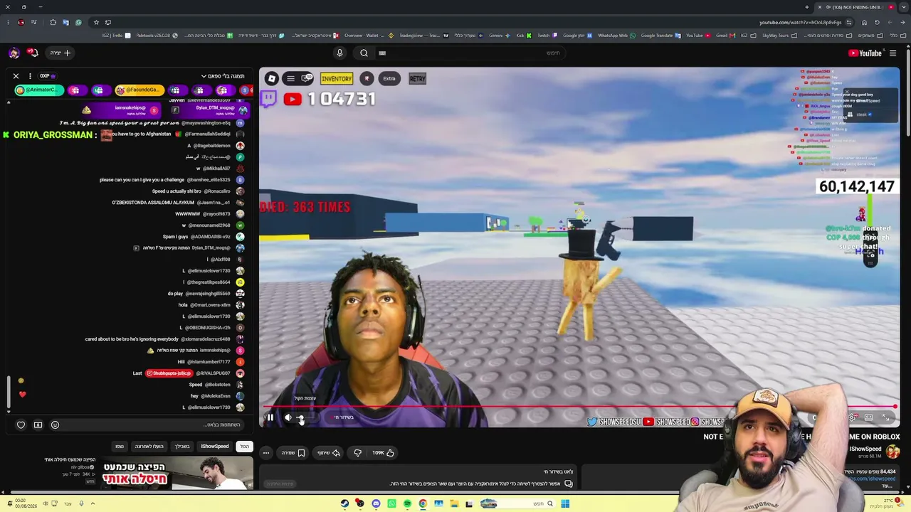Send a heart reaction in chat
The height and width of the screenshot is (512, 911).
21,425
